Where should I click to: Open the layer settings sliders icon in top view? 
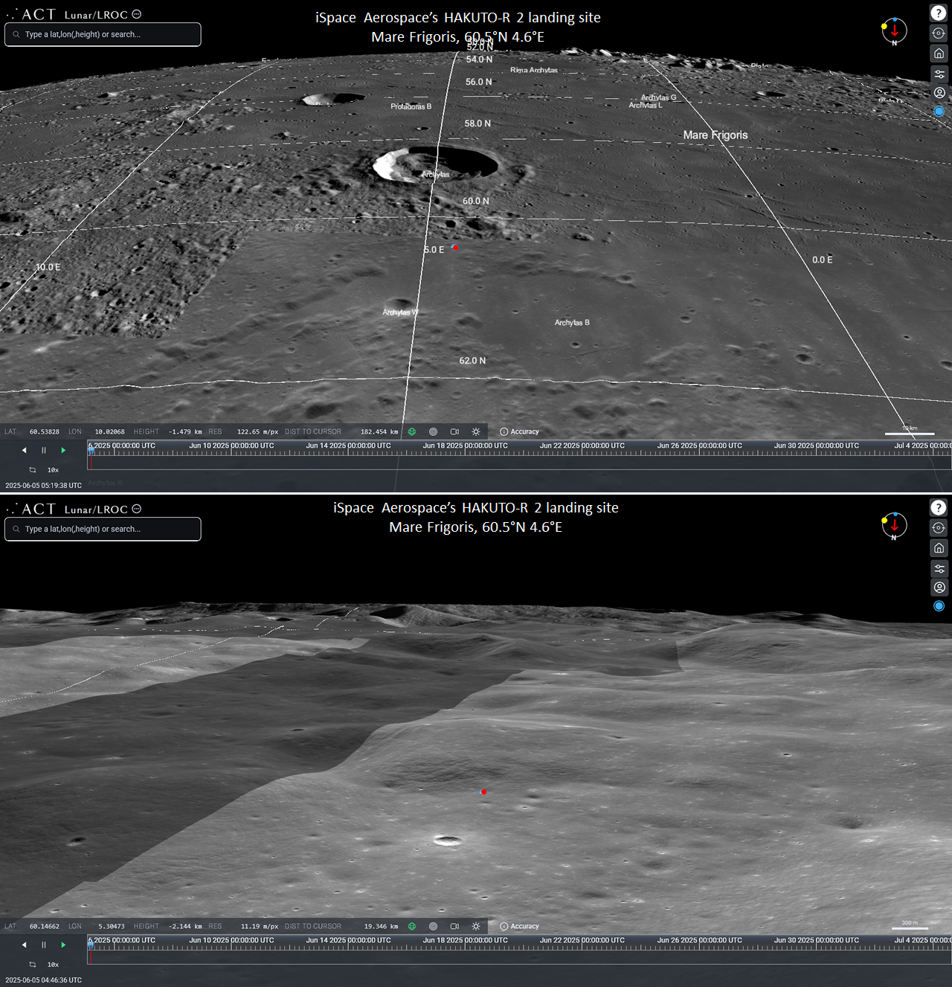(x=939, y=74)
